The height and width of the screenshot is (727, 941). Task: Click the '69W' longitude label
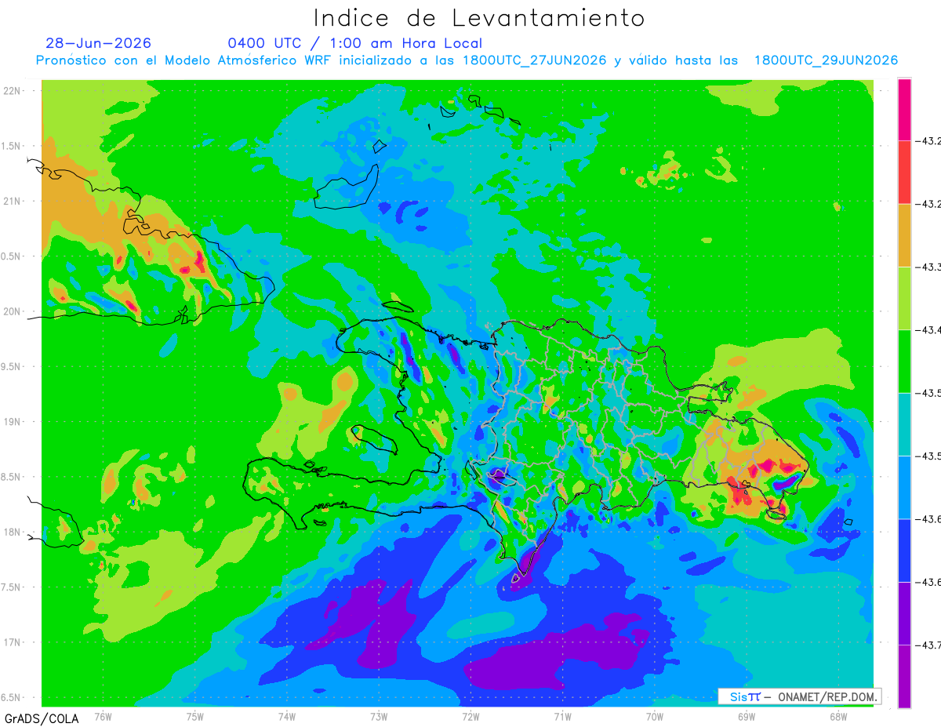(746, 715)
